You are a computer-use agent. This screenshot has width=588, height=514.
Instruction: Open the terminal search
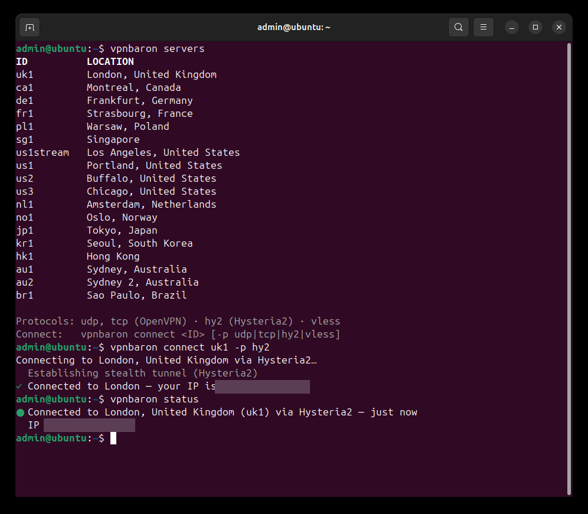click(458, 27)
